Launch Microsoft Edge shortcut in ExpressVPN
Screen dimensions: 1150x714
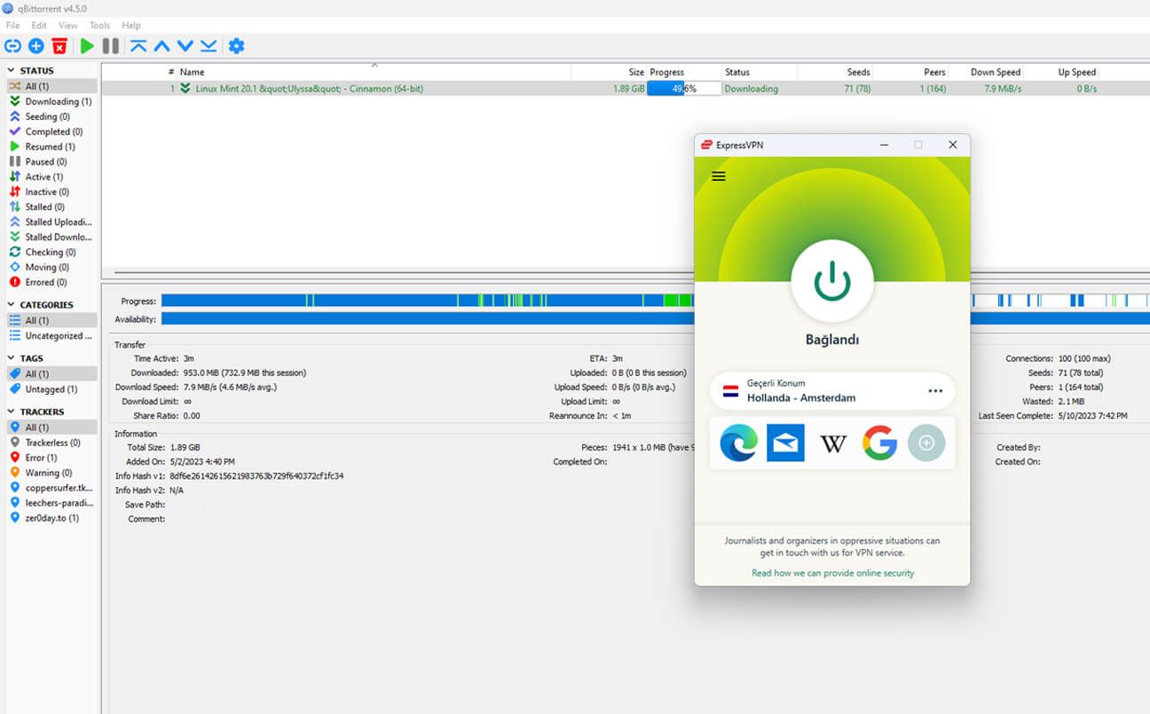click(x=738, y=443)
